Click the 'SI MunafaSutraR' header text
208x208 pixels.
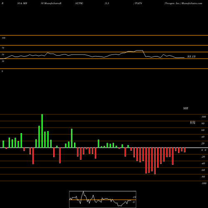click(x=51, y=3)
